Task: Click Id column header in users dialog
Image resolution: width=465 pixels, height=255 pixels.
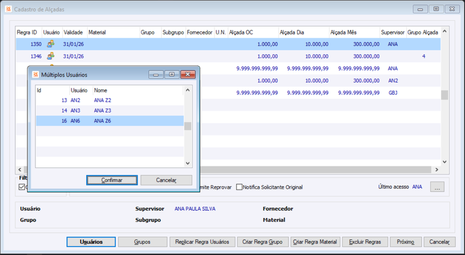Action: [52, 90]
